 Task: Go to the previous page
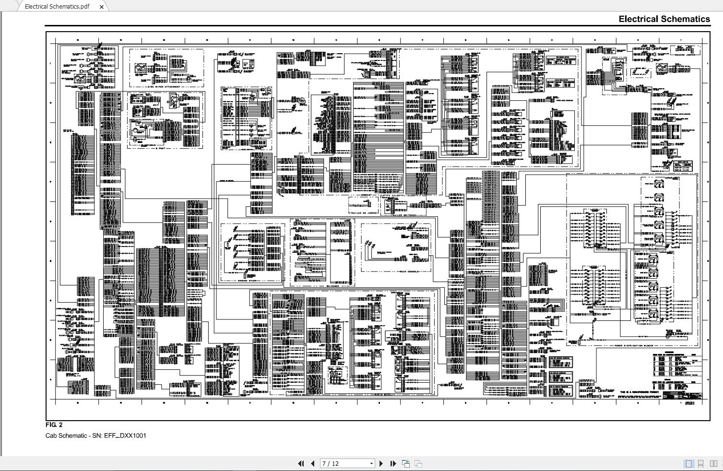coord(313,463)
